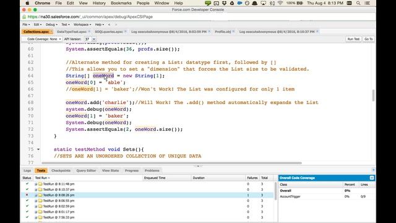Open the Wi-Fi status menu
The image size is (396, 223).
click(280, 3)
